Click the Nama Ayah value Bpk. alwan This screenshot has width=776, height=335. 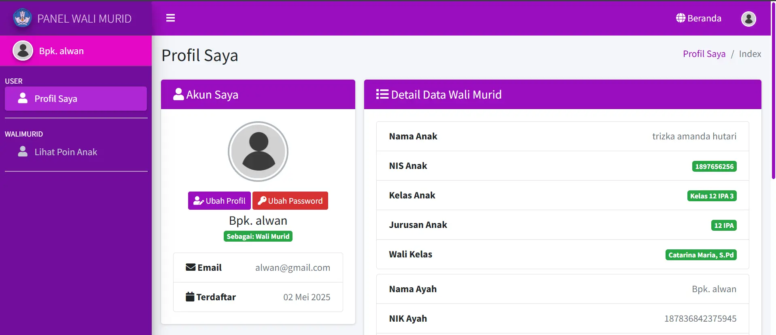coord(714,289)
